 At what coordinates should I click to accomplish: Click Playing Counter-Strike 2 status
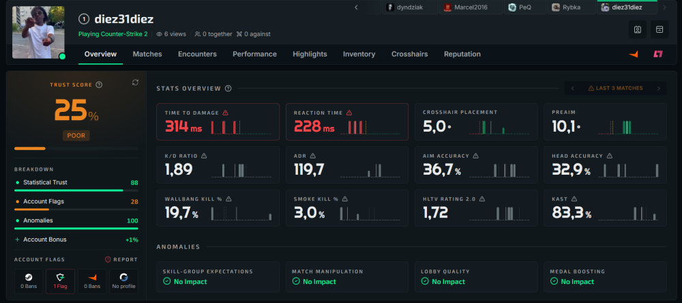tap(113, 34)
